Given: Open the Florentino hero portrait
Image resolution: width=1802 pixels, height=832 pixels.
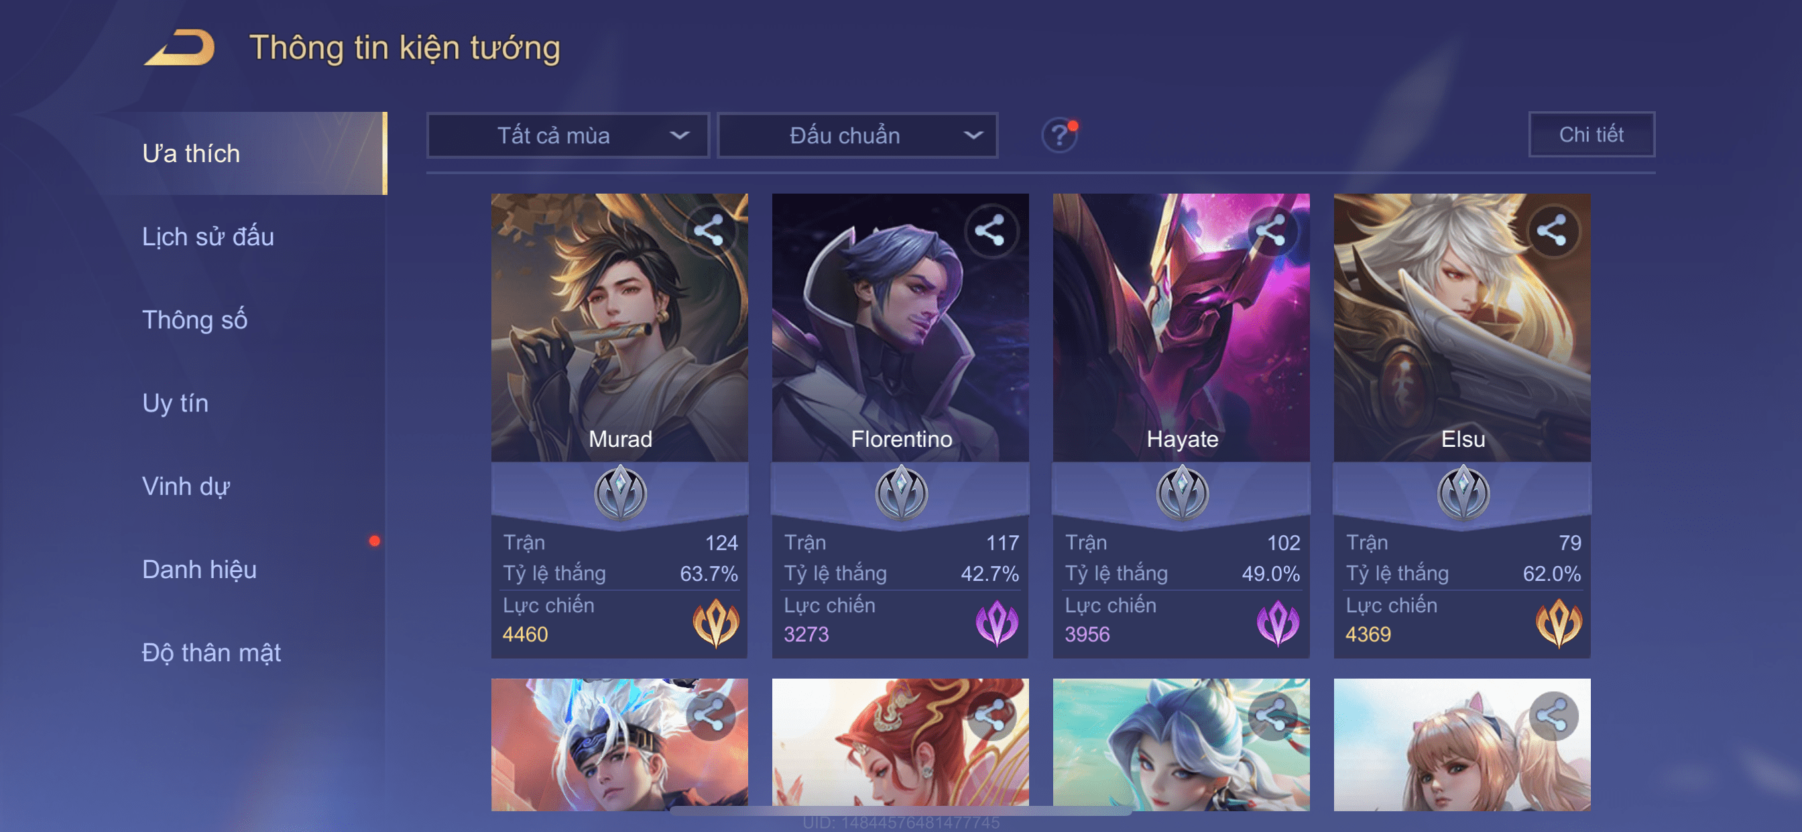Looking at the screenshot, I should point(900,327).
